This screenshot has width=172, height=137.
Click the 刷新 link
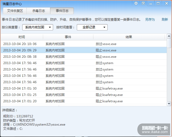pyautogui.click(x=165, y=20)
